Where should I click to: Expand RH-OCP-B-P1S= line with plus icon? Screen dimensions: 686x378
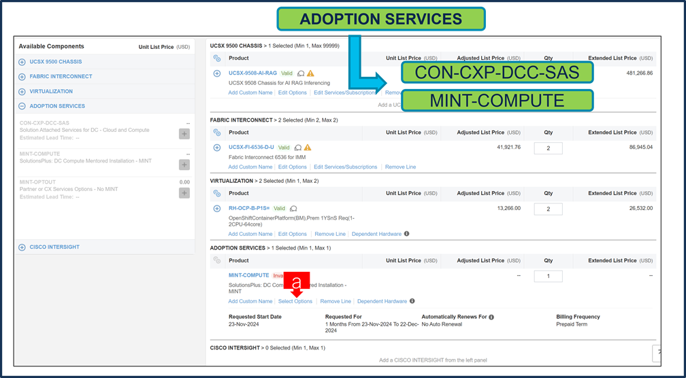(x=217, y=209)
